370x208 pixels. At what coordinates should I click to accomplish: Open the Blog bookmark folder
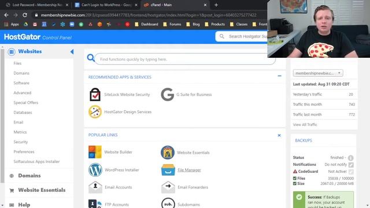pos(193,24)
